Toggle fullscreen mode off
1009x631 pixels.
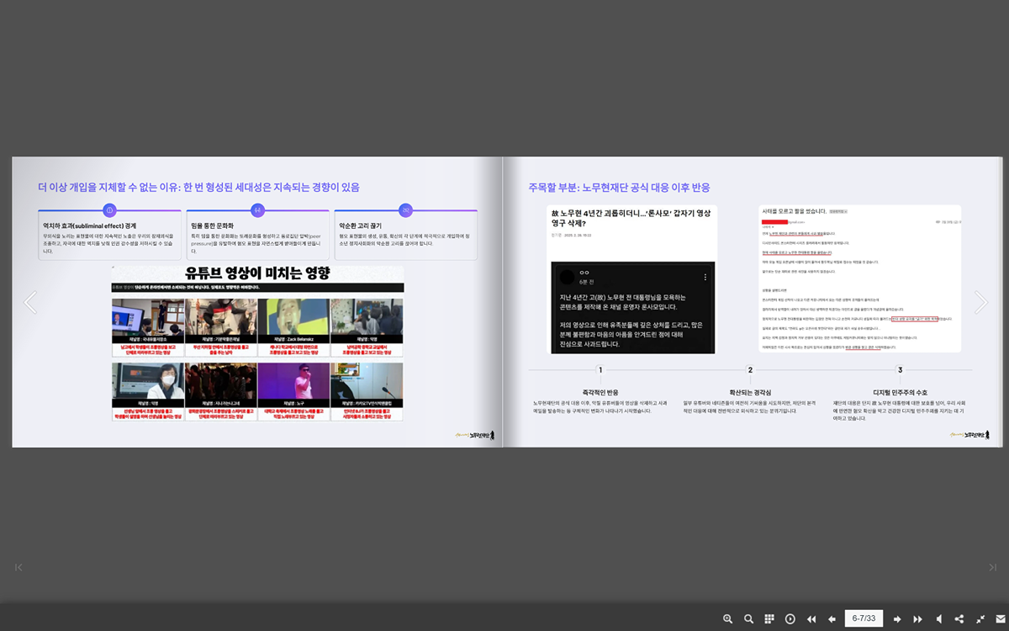pos(980,619)
